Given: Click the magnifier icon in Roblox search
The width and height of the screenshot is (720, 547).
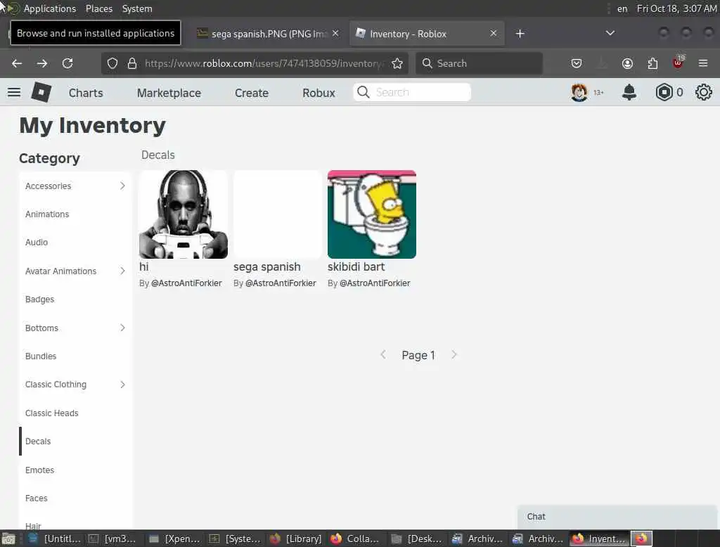Looking at the screenshot, I should pyautogui.click(x=364, y=92).
